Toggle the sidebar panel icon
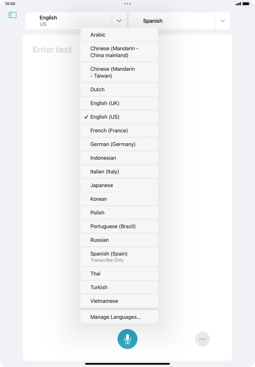The image size is (255, 367). (x=12, y=15)
